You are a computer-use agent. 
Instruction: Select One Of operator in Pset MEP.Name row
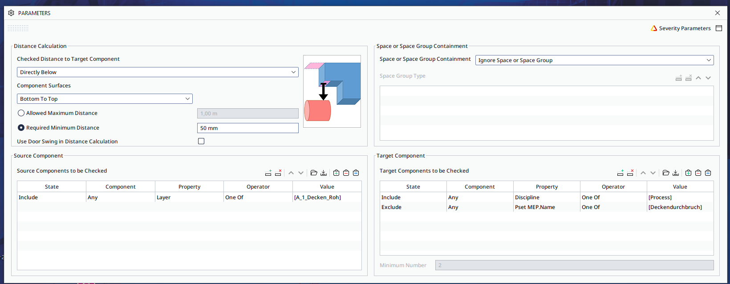coord(613,207)
